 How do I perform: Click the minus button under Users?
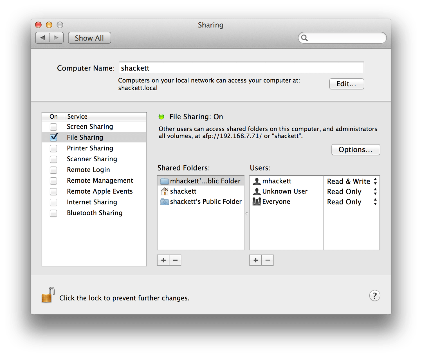point(268,260)
